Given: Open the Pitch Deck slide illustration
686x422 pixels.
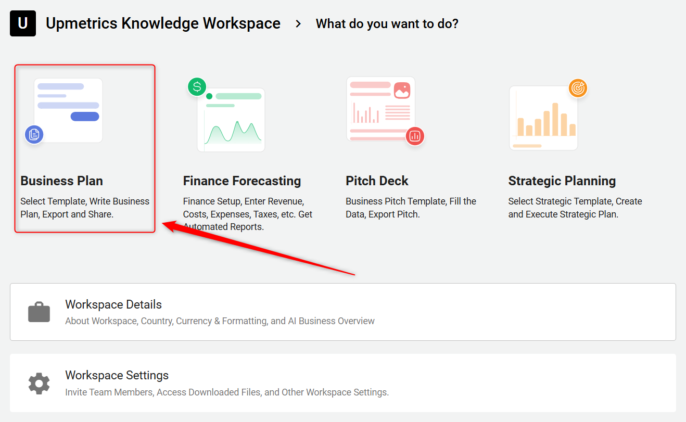Looking at the screenshot, I should pyautogui.click(x=385, y=110).
